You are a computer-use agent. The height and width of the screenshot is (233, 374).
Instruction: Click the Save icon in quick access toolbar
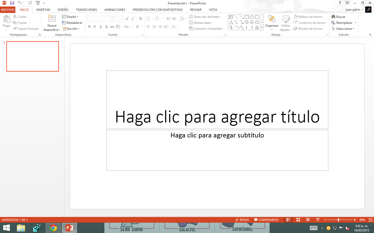click(x=12, y=3)
